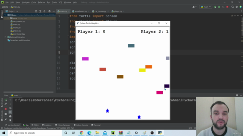The image size is (243, 136).
Task: Clear all console output with trash icon
Action: click(x=10, y=120)
